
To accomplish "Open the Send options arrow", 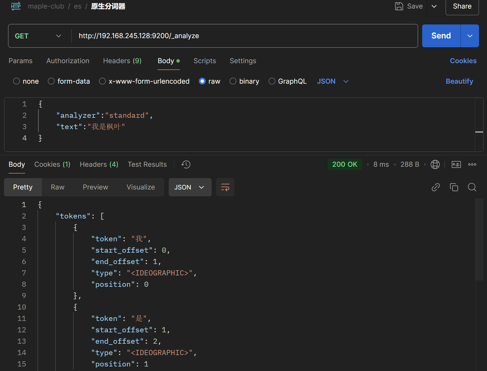I will pos(470,36).
